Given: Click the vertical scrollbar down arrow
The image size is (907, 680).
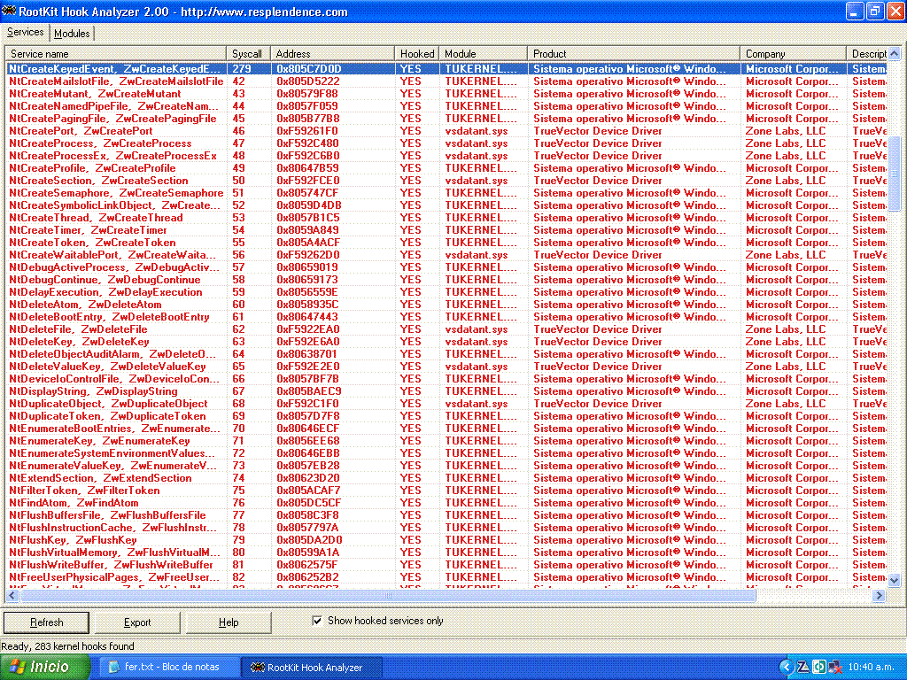Looking at the screenshot, I should 895,580.
